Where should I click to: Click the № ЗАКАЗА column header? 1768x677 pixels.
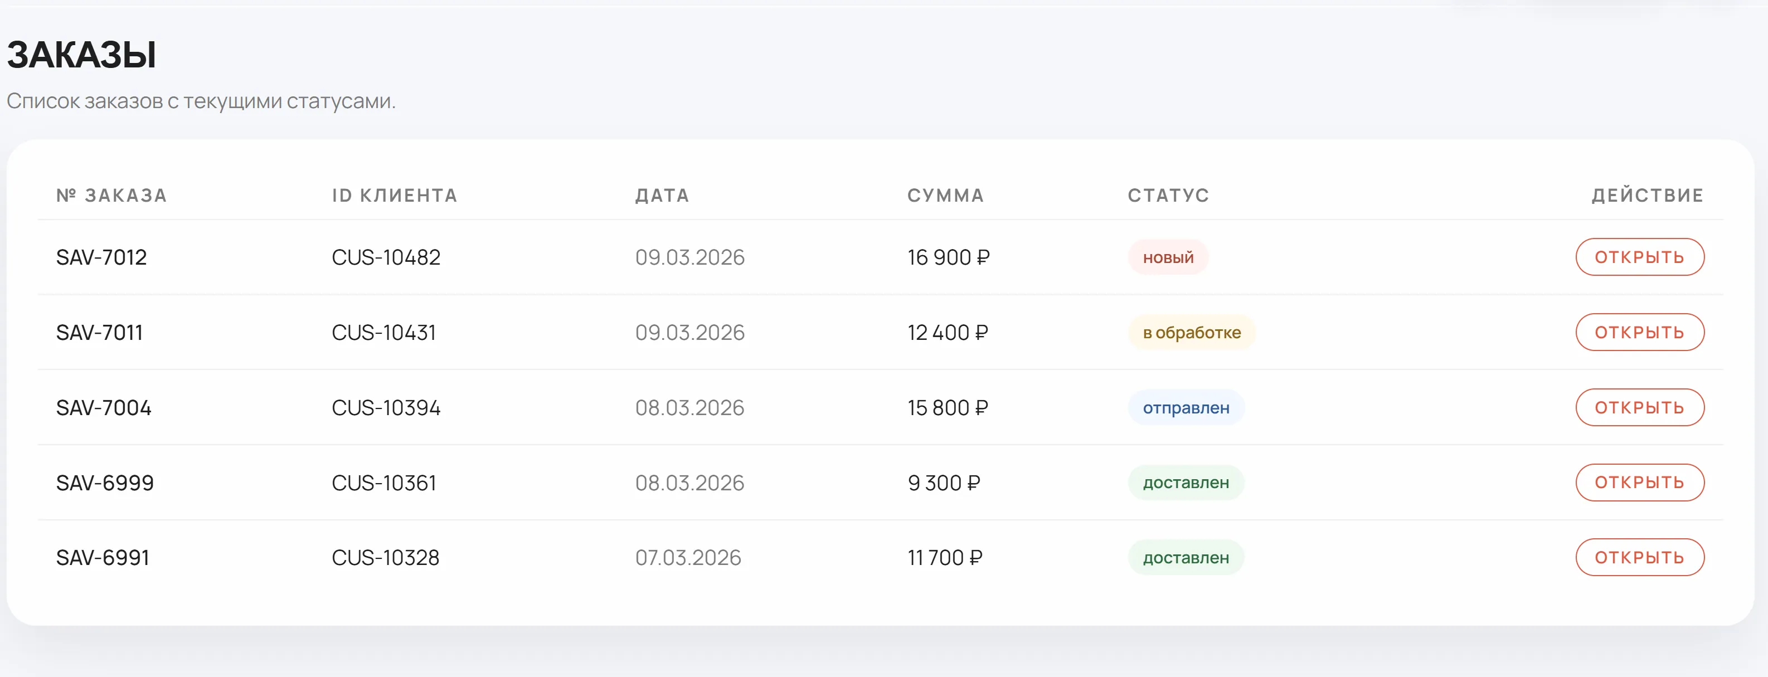click(111, 196)
